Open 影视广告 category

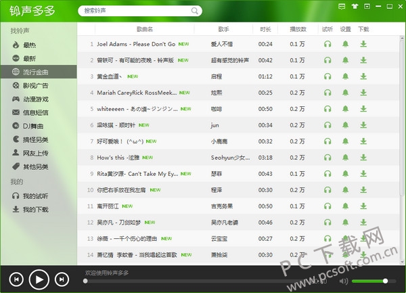click(39, 85)
